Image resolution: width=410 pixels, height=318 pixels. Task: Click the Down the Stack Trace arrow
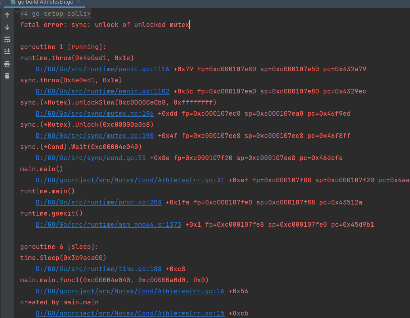point(7,27)
